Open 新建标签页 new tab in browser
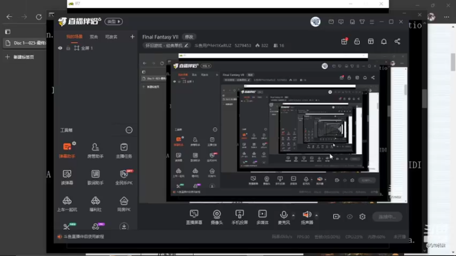 pos(20,57)
